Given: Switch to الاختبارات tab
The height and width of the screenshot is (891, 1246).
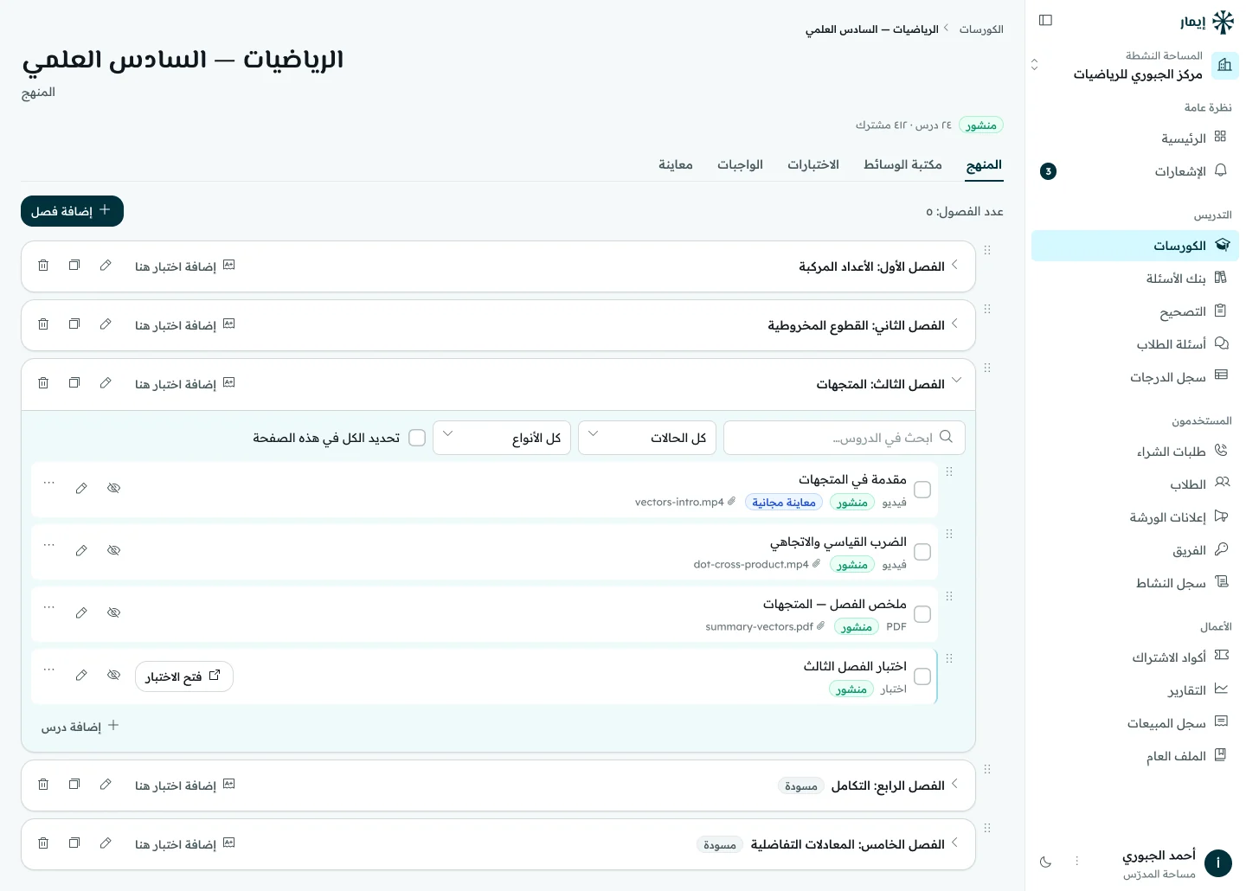Looking at the screenshot, I should (x=813, y=164).
